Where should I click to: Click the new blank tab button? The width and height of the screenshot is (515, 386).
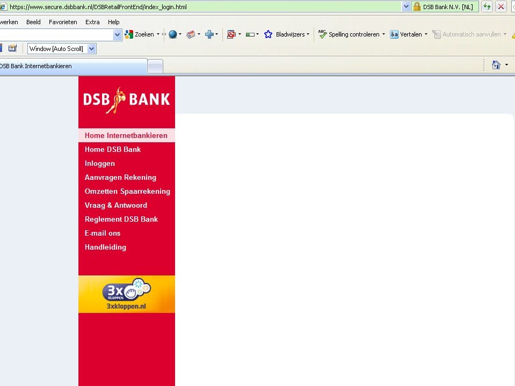point(155,67)
